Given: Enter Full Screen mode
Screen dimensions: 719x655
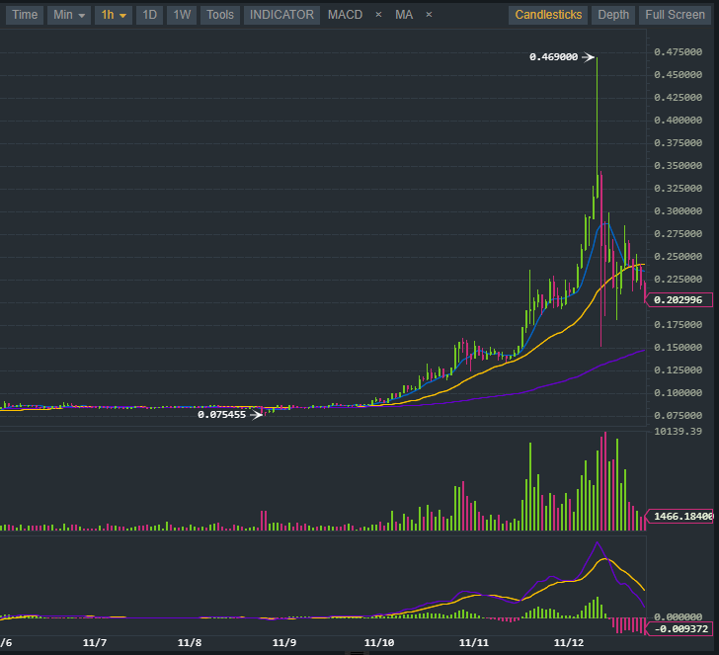Looking at the screenshot, I should [x=675, y=15].
